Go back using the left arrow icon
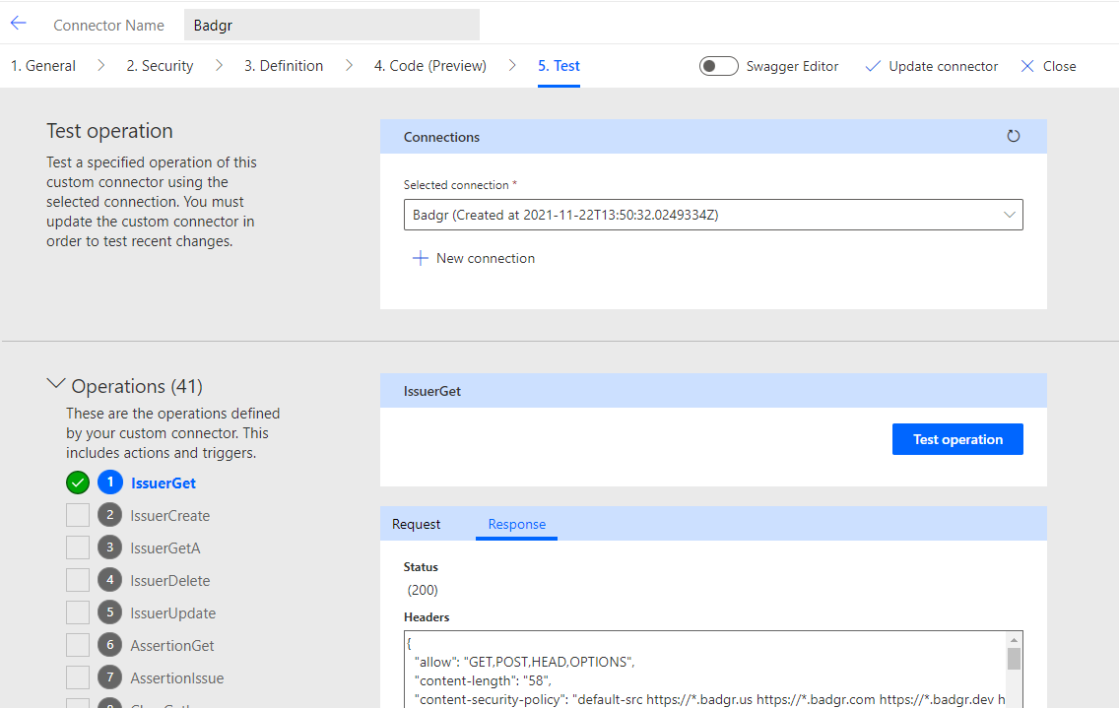The height and width of the screenshot is (708, 1119). click(x=19, y=24)
